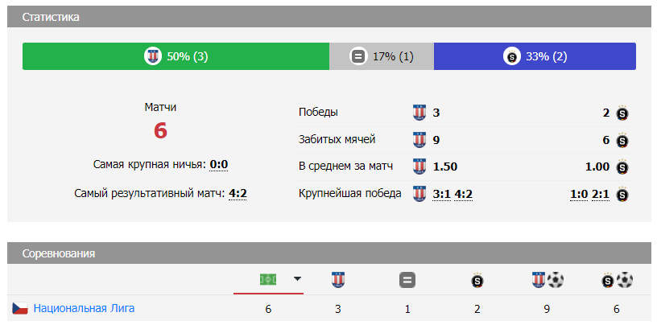
Task: Open the Национальная Лига competition link
Action: click(x=84, y=308)
